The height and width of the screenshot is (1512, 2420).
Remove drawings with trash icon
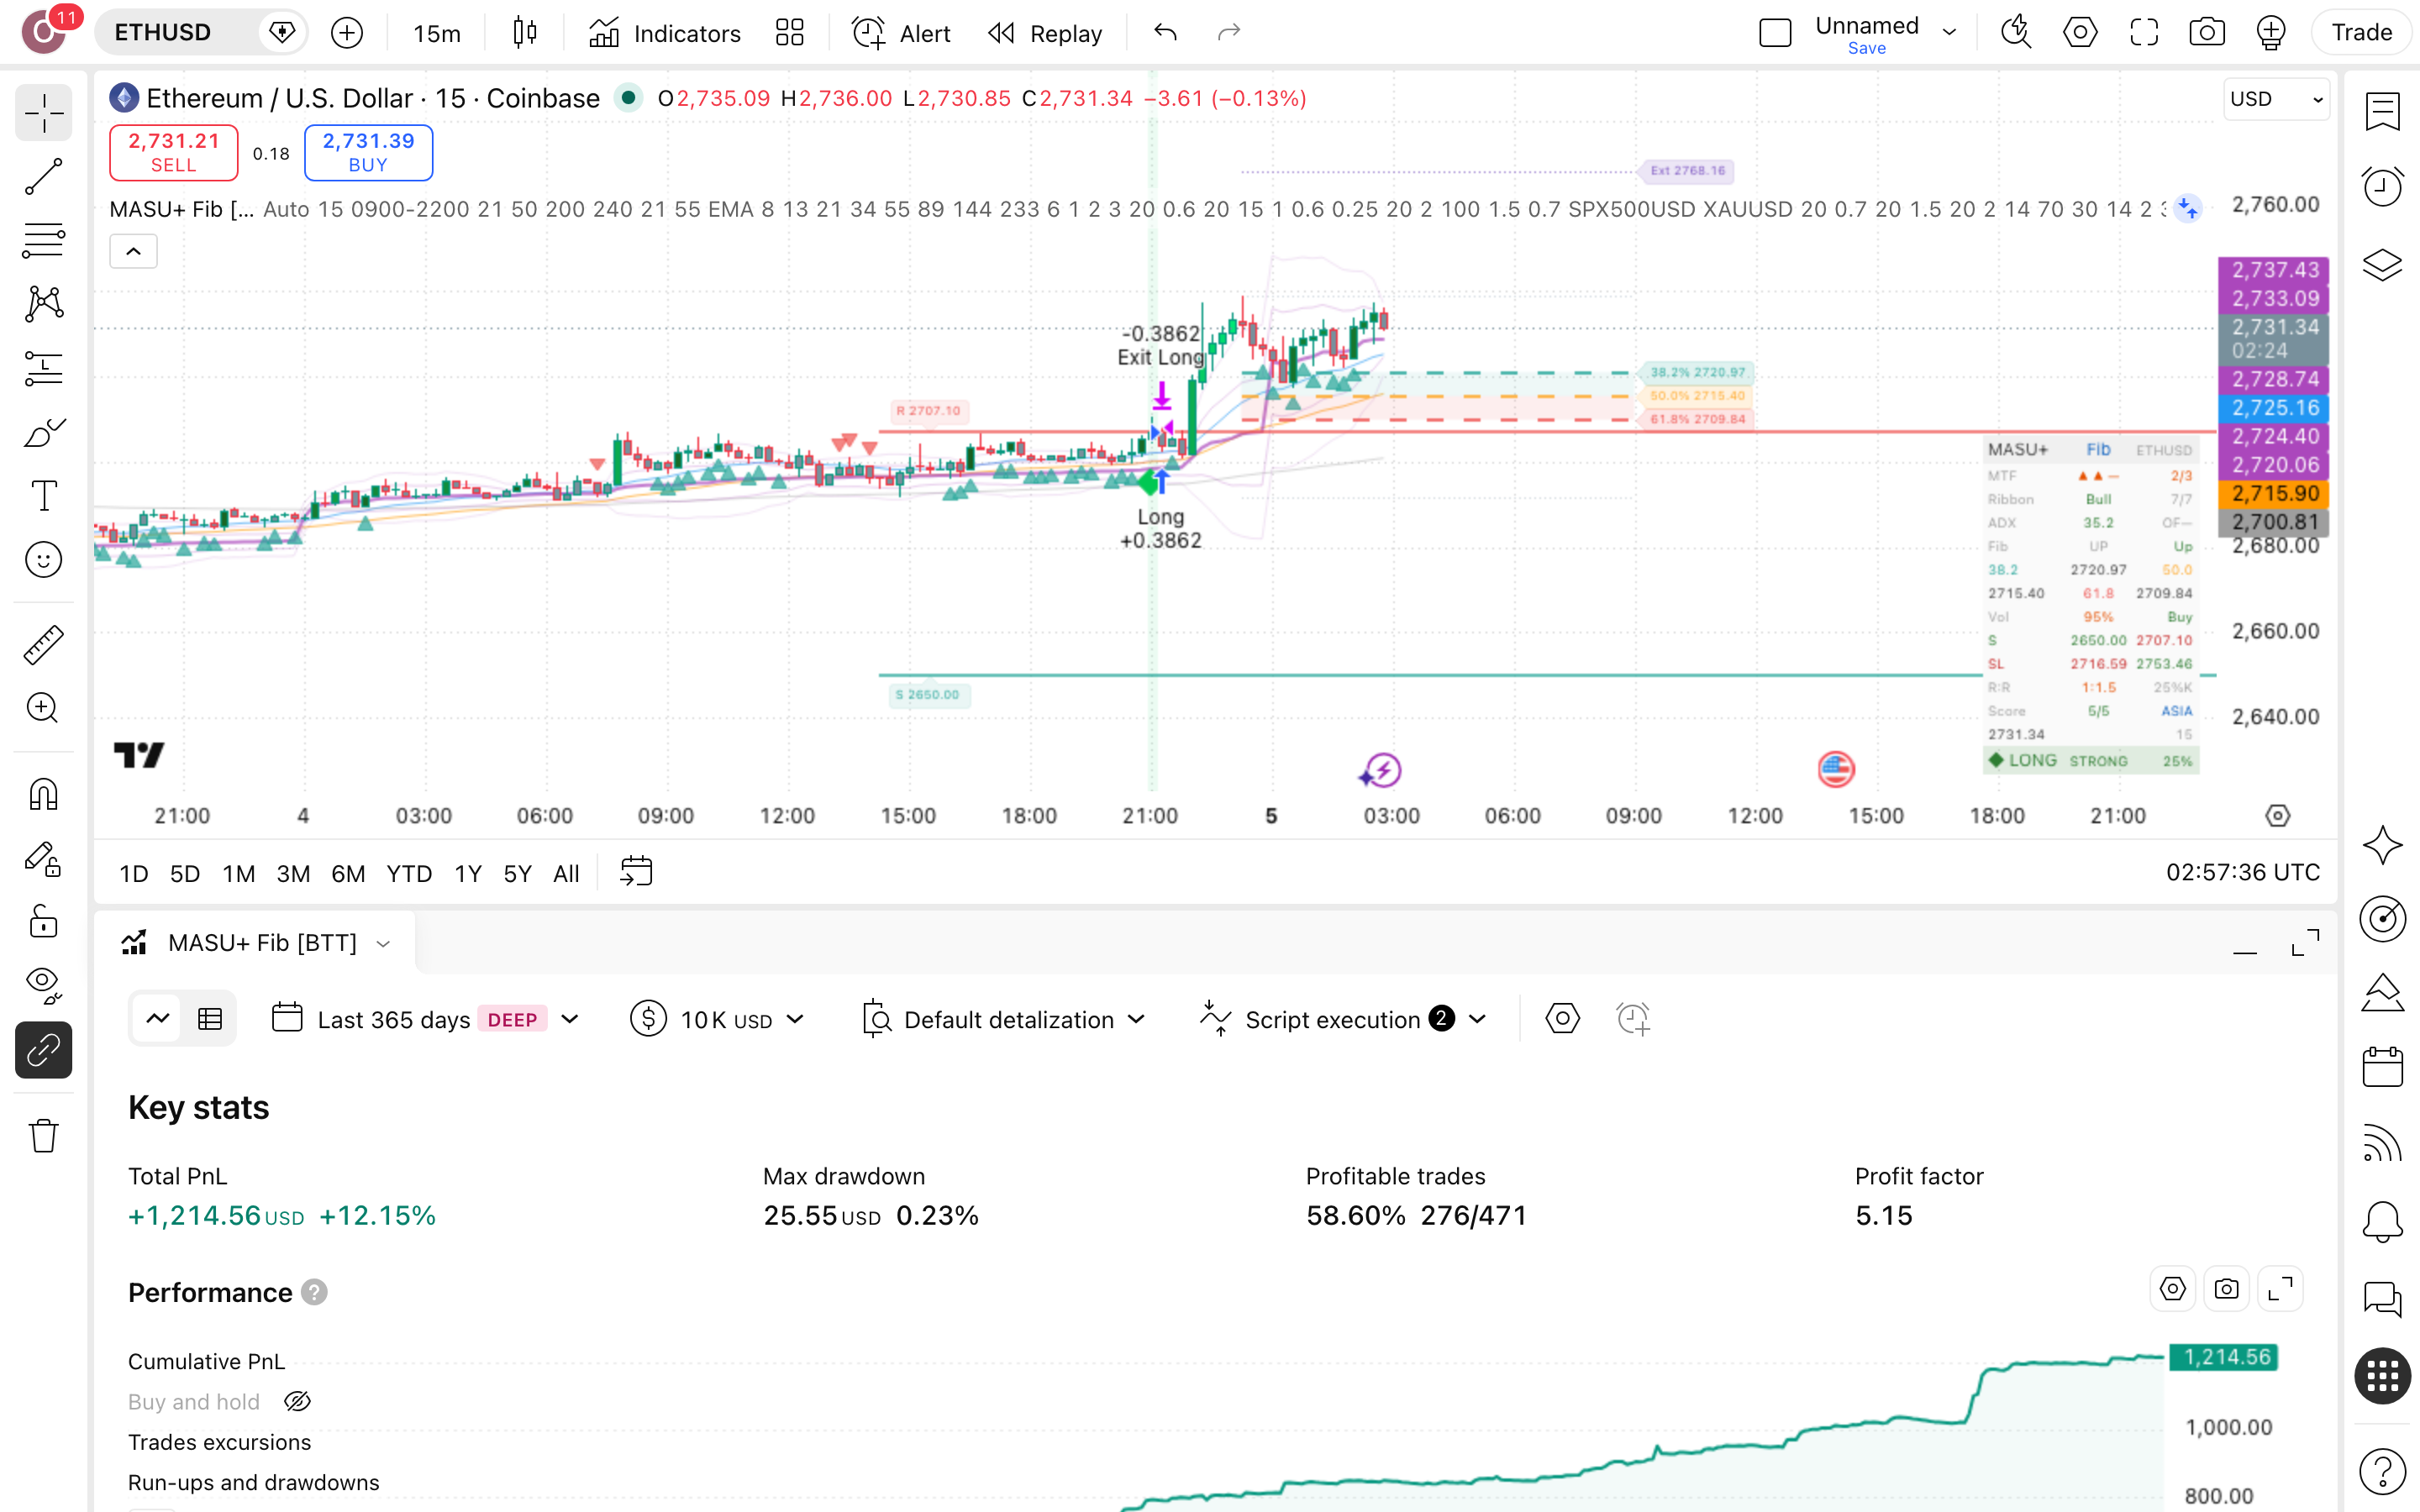click(x=44, y=1135)
